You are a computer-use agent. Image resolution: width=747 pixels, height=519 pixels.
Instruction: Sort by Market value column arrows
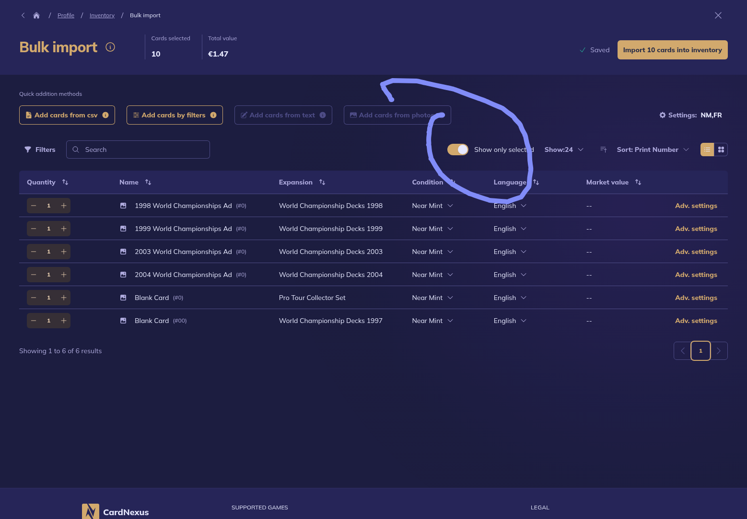coord(638,182)
